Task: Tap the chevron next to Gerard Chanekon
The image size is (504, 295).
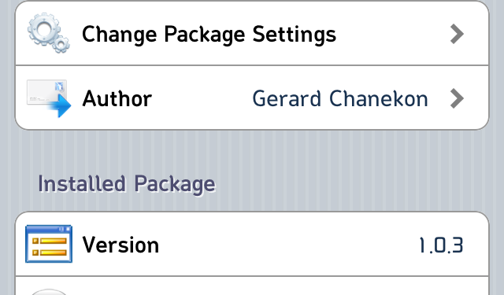Action: point(457,98)
